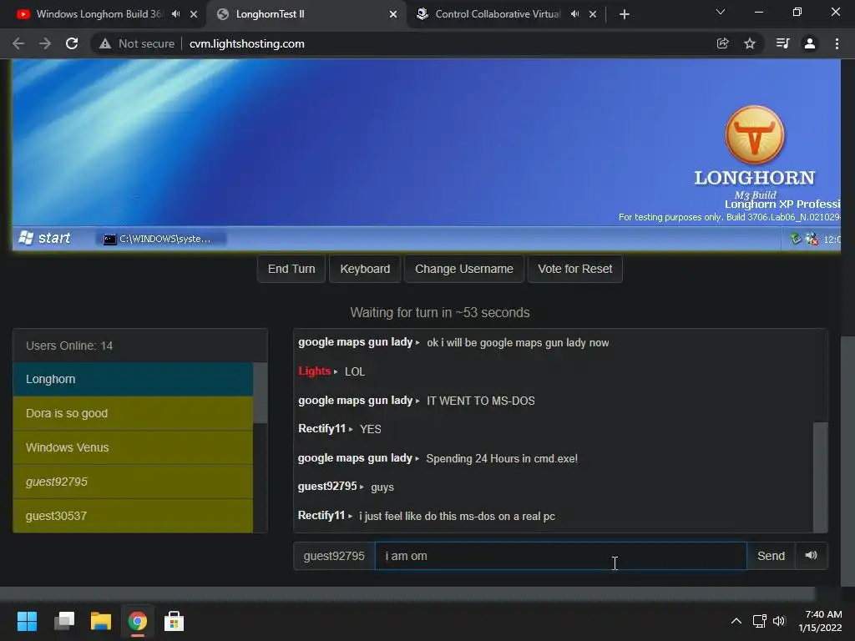Click the address bar URL
The width and height of the screenshot is (855, 641).
click(x=247, y=43)
